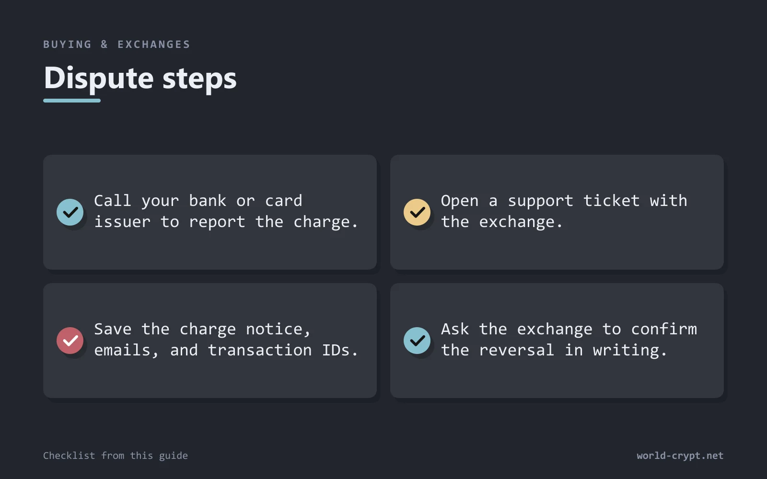Viewport: 767px width, 479px height.
Task: Open the world-crypt.net link
Action: click(x=680, y=456)
